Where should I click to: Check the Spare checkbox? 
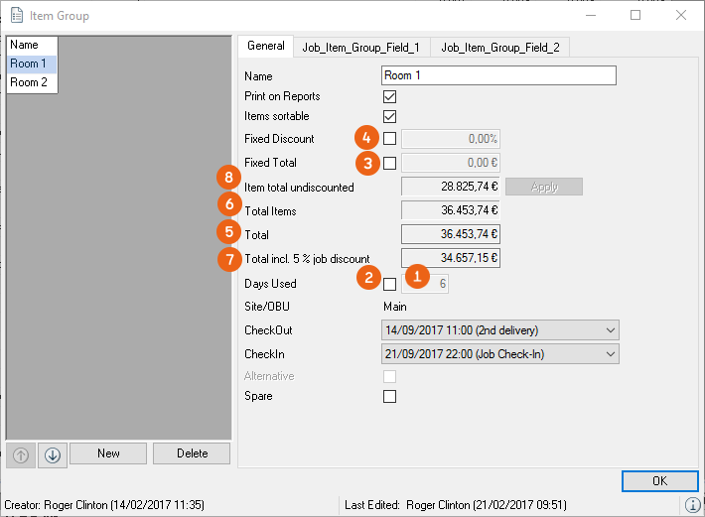click(x=389, y=396)
